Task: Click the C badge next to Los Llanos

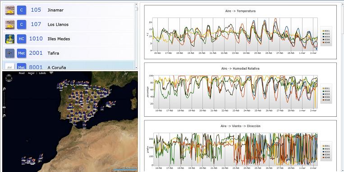Action: click(x=22, y=25)
